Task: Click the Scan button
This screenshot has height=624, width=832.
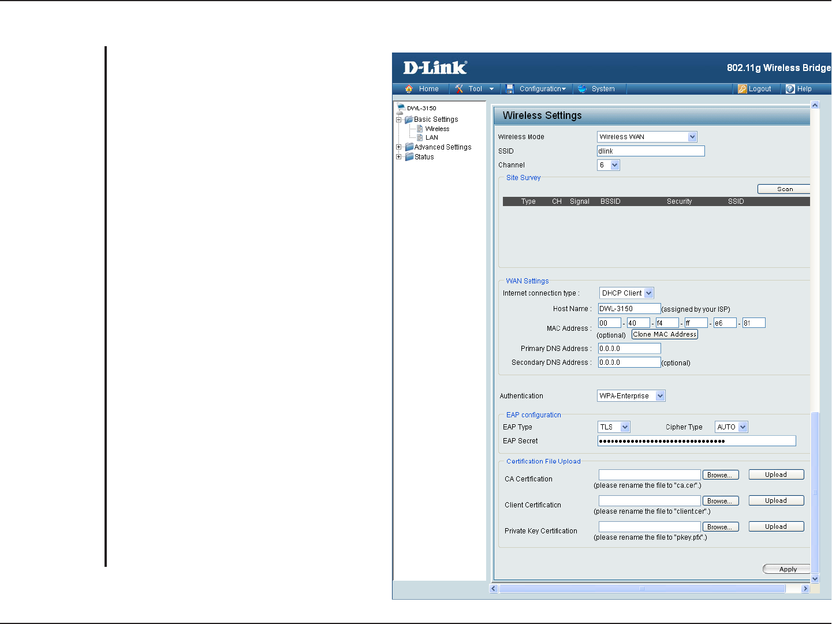Action: [x=784, y=189]
